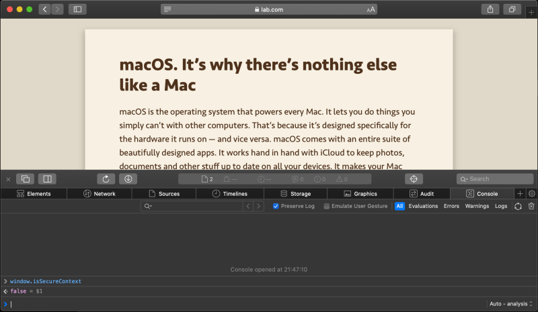This screenshot has height=312, width=538.
Task: Focus the console filter field
Action: tap(192, 206)
